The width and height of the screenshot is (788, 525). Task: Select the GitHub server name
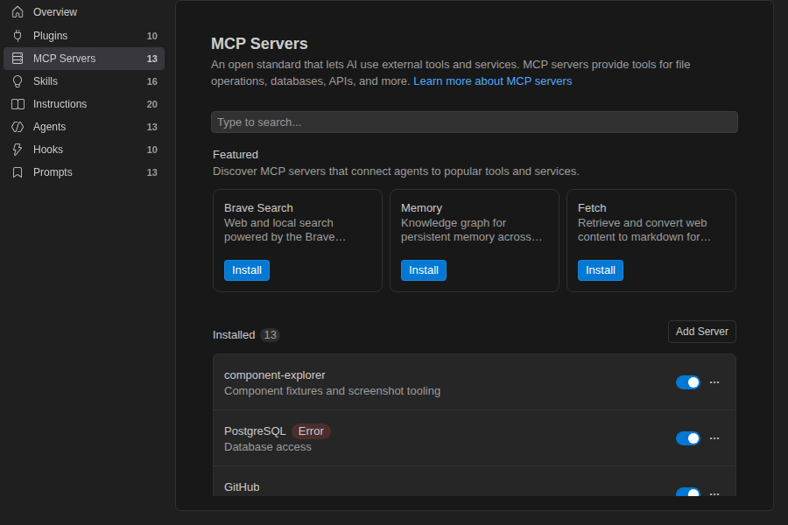[242, 487]
